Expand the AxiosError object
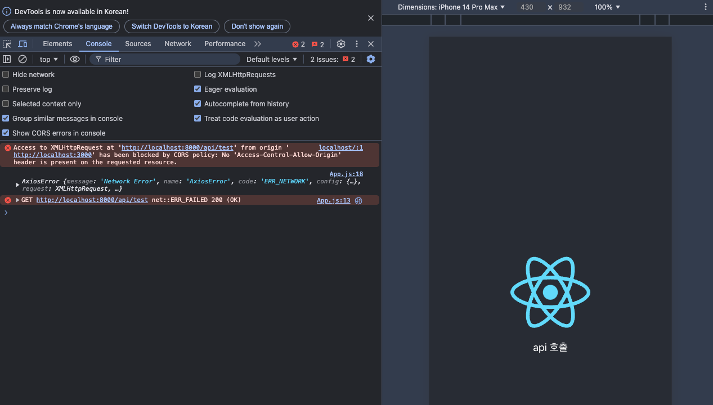This screenshot has width=713, height=405. tap(18, 185)
